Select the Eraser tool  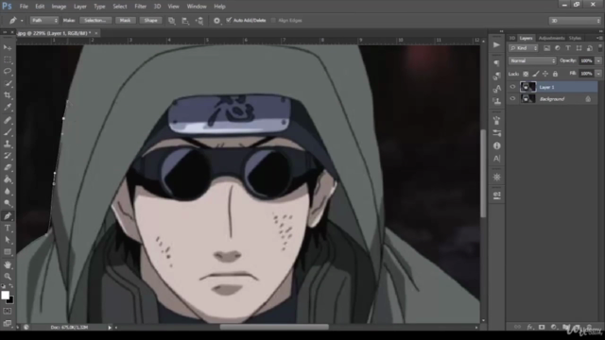(8, 168)
